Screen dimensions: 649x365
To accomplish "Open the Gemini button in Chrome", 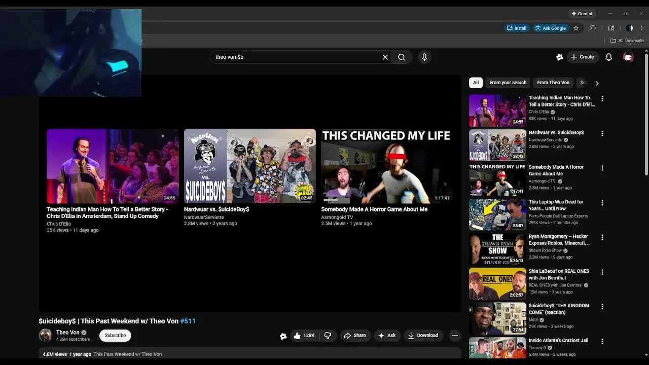I will 582,14.
